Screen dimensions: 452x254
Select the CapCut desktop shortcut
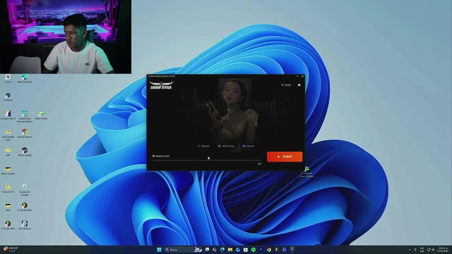click(x=8, y=79)
